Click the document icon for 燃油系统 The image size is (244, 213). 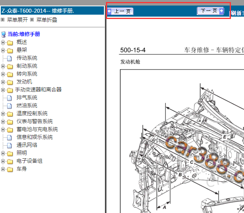pyautogui.click(x=10, y=106)
